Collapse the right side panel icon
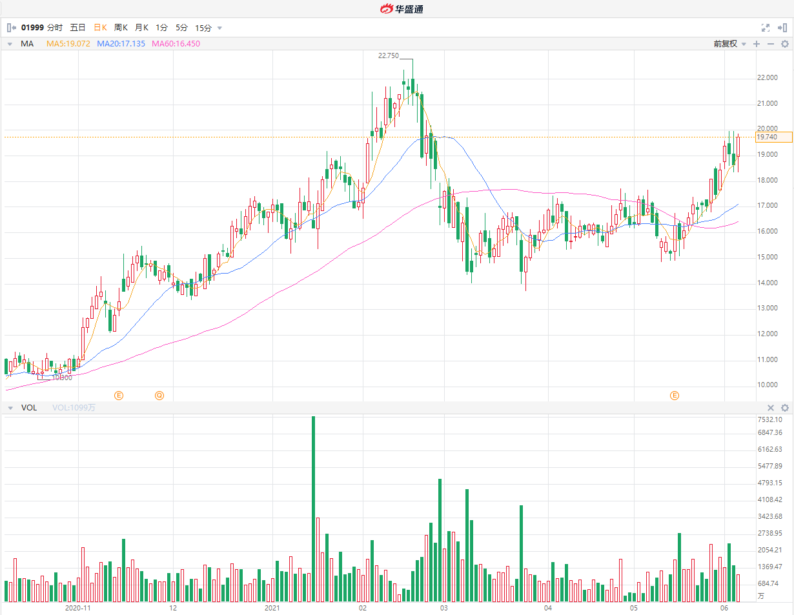This screenshot has width=794, height=615. point(783,28)
